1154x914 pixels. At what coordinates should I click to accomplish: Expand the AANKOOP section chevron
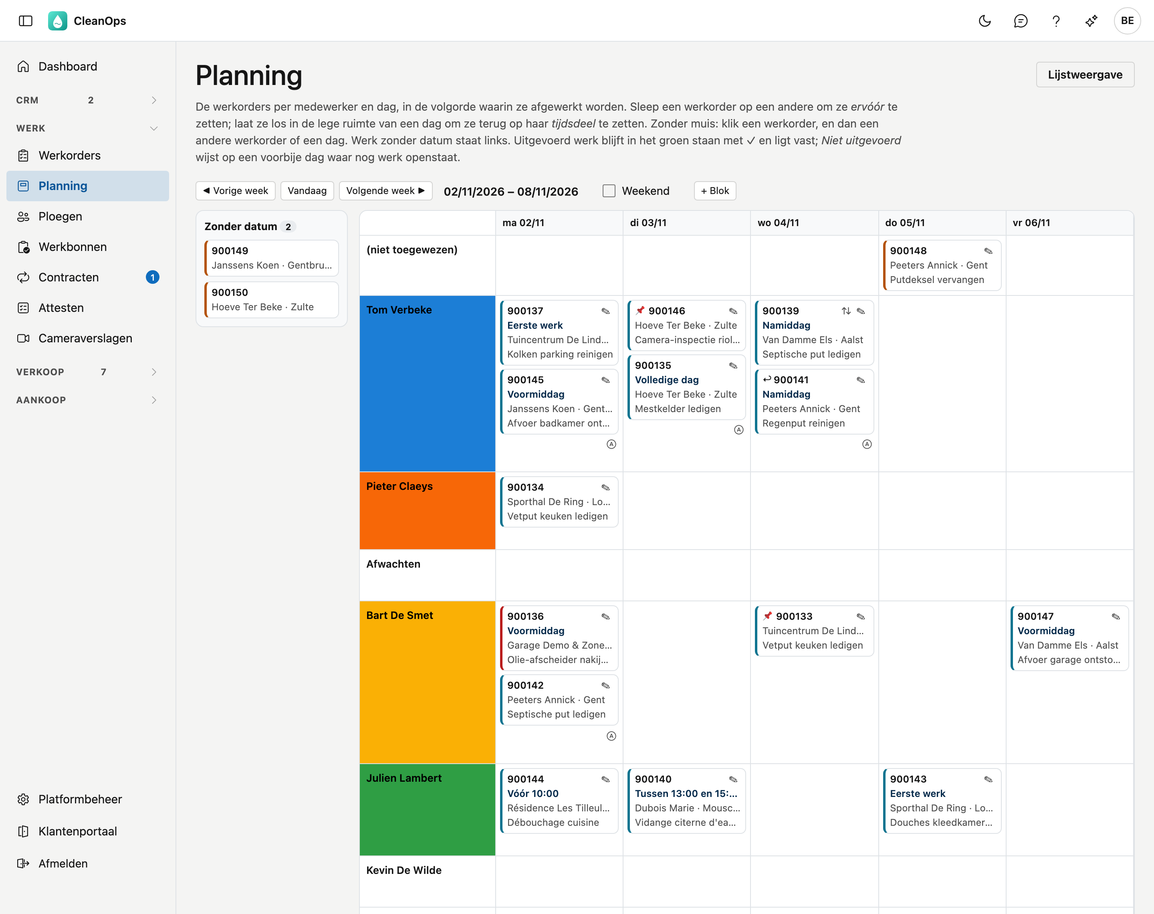click(x=154, y=400)
